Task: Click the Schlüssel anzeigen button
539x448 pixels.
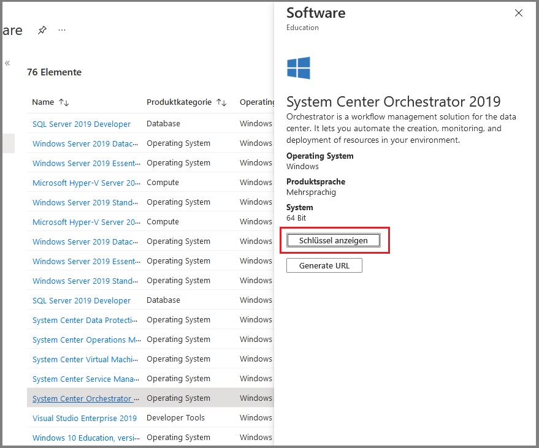Action: coord(334,241)
